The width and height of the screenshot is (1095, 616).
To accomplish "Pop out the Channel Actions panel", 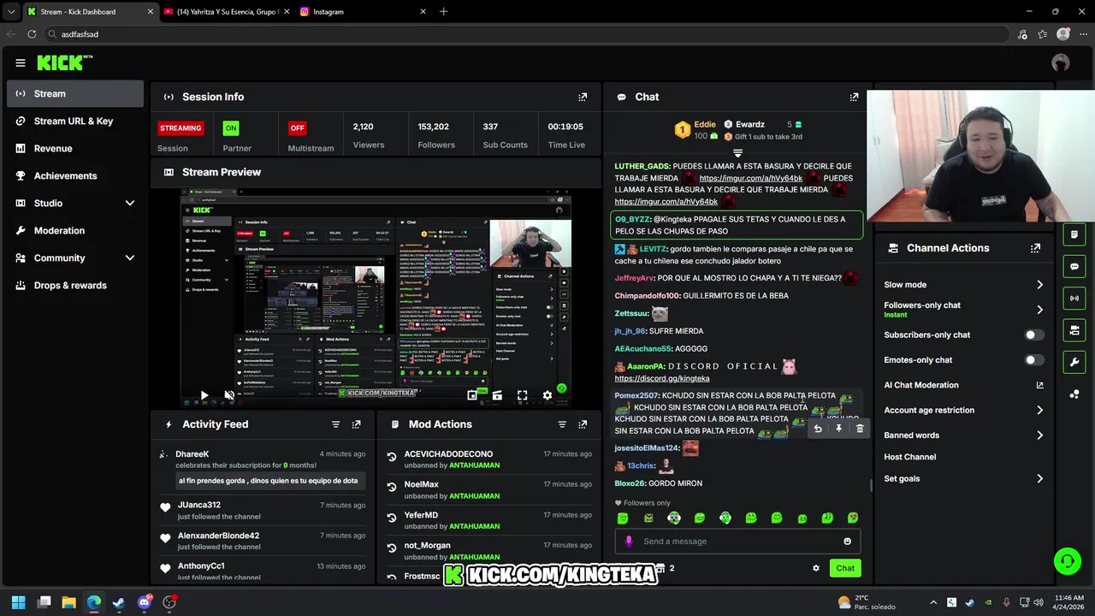I will [1035, 248].
